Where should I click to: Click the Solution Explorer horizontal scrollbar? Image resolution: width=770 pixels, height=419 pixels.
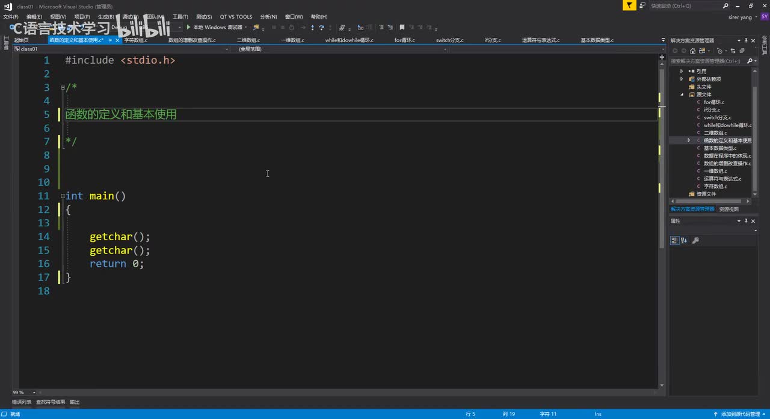tap(710, 201)
